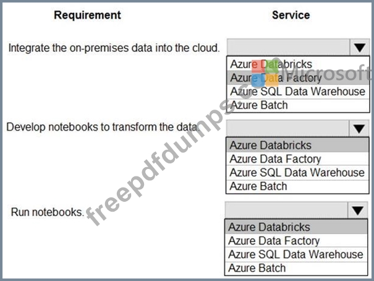374x281 pixels.
Task: Pick Azure SQL Data Warehouse in Run notebooks list
Action: click(x=296, y=254)
